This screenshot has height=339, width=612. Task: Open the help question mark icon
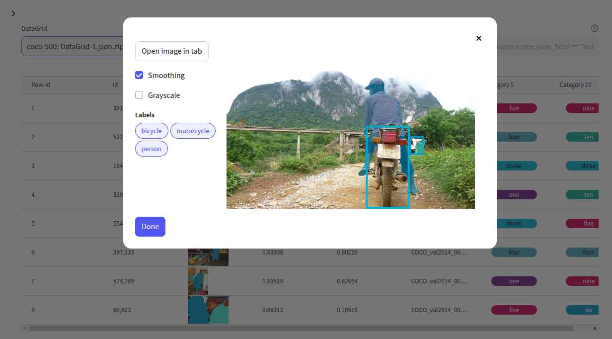tap(595, 29)
